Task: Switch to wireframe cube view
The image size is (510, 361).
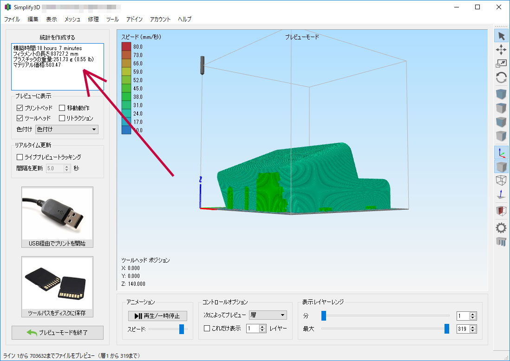Action: click(501, 180)
